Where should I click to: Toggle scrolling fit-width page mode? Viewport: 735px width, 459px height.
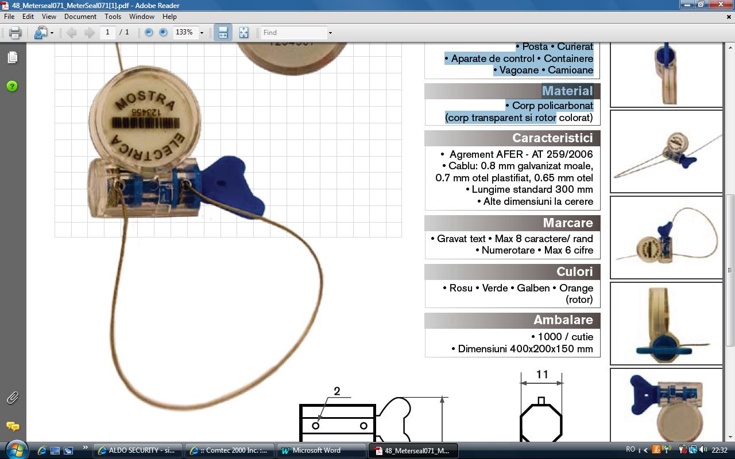pyautogui.click(x=223, y=33)
